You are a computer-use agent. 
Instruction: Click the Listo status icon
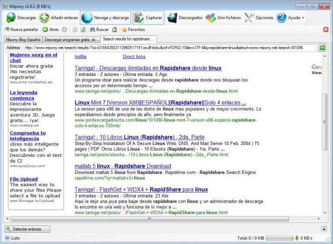pyautogui.click(x=7, y=238)
